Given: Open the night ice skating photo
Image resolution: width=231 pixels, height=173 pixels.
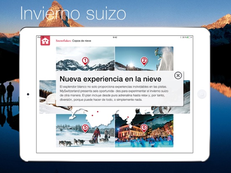Looking at the screenshot, I should pos(144,131).
